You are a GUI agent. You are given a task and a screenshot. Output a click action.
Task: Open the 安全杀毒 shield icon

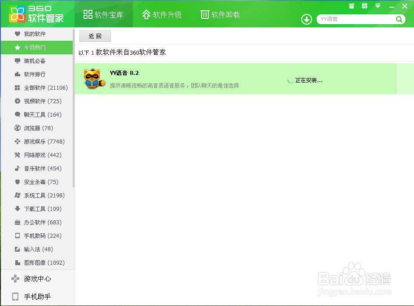pos(18,182)
